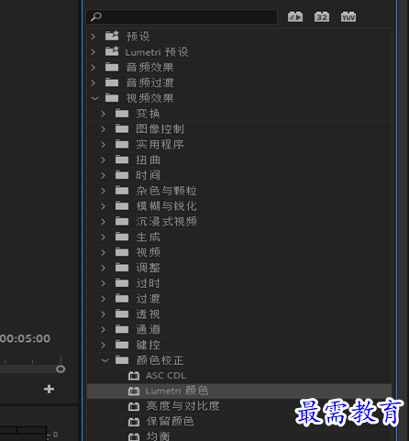Select the 杂色与颗粒 row text
Image resolution: width=409 pixels, height=441 pixels.
tap(166, 191)
